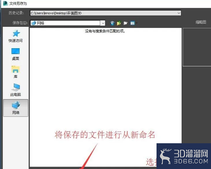
Task: Click the 缩略图 label
Action: point(201,22)
